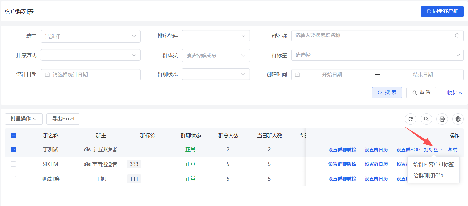The width and height of the screenshot is (468, 206).
Task: Click the 群聊状态 column header
Action: (191, 136)
